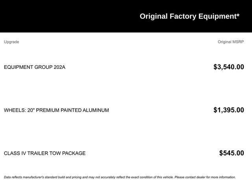Click the black header banner area
Screen dimensions: 252x189
click(126, 16)
